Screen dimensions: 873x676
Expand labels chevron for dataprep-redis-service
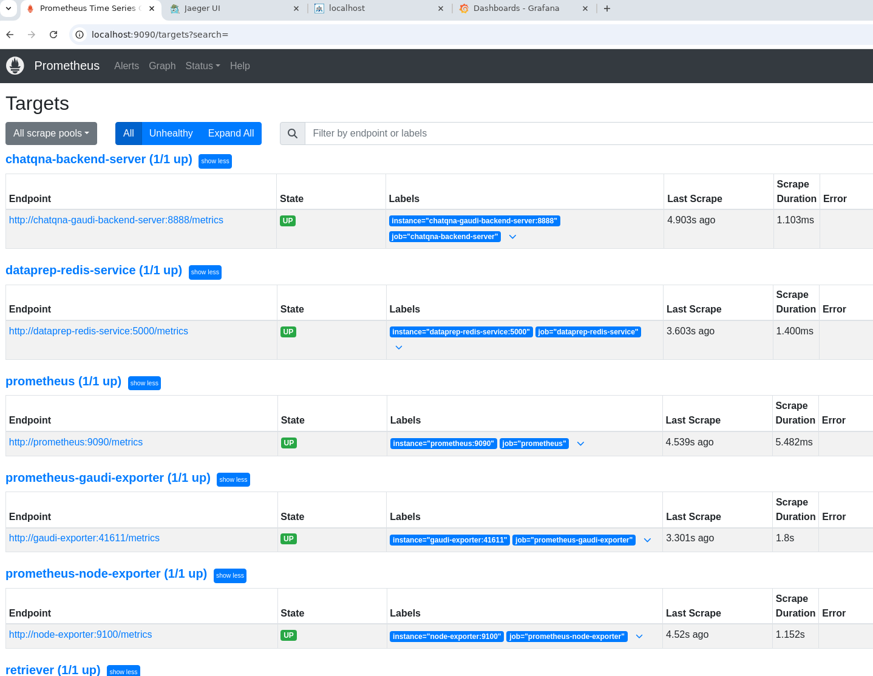click(x=399, y=348)
